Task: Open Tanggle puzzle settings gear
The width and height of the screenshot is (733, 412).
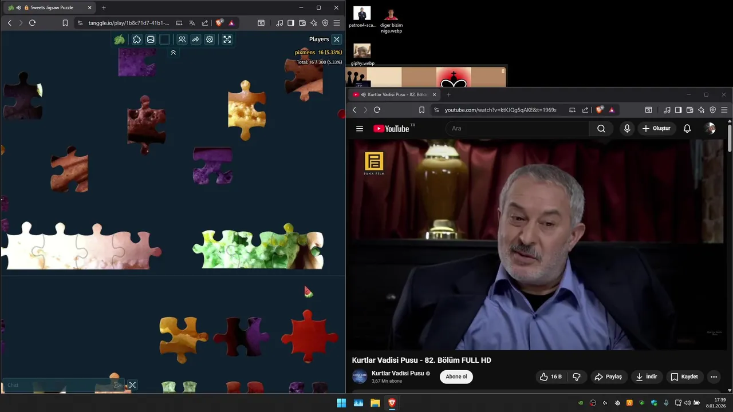Action: point(210,39)
